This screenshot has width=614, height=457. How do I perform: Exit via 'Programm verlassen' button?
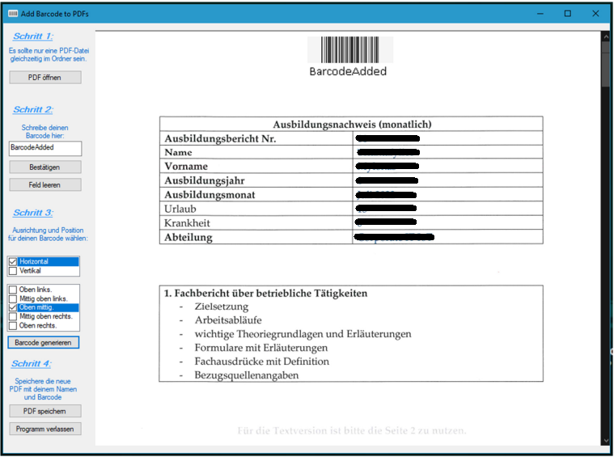45,429
